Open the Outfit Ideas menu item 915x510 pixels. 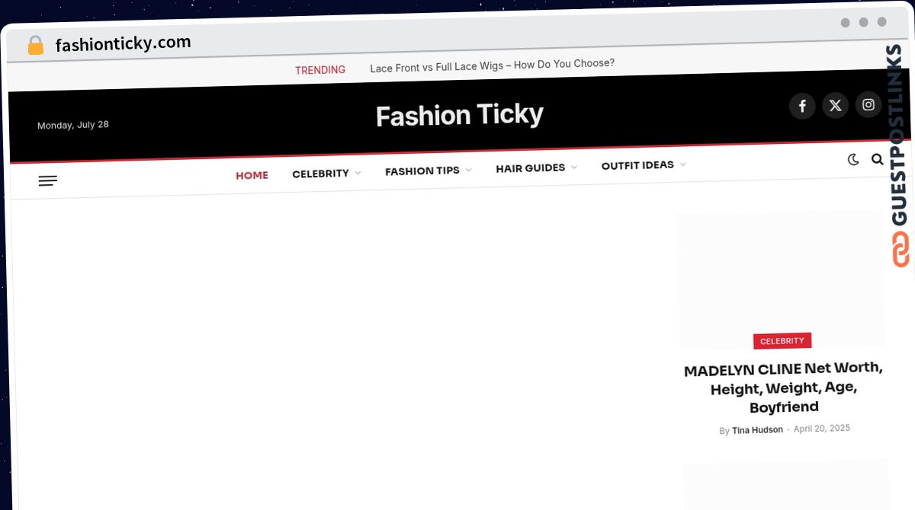[637, 165]
